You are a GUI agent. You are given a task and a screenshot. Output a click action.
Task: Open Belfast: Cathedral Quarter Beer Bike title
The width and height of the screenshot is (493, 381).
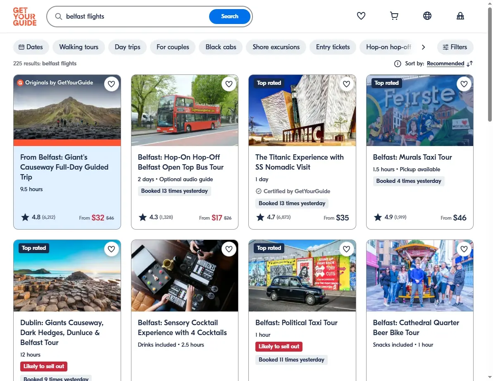(416, 328)
